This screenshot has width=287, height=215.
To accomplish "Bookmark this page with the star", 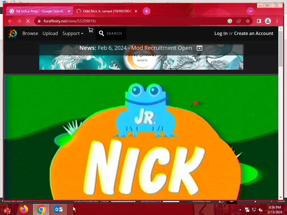I will coord(248,21).
